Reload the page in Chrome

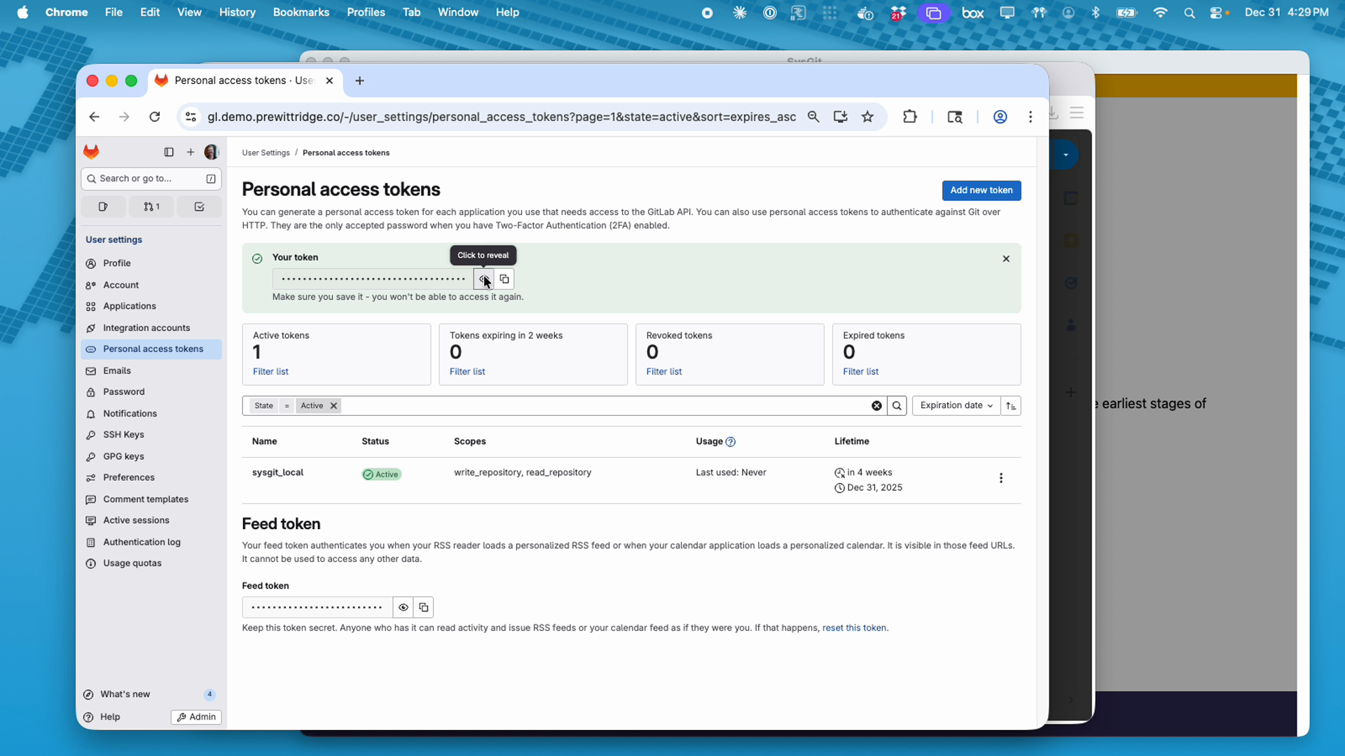point(155,117)
